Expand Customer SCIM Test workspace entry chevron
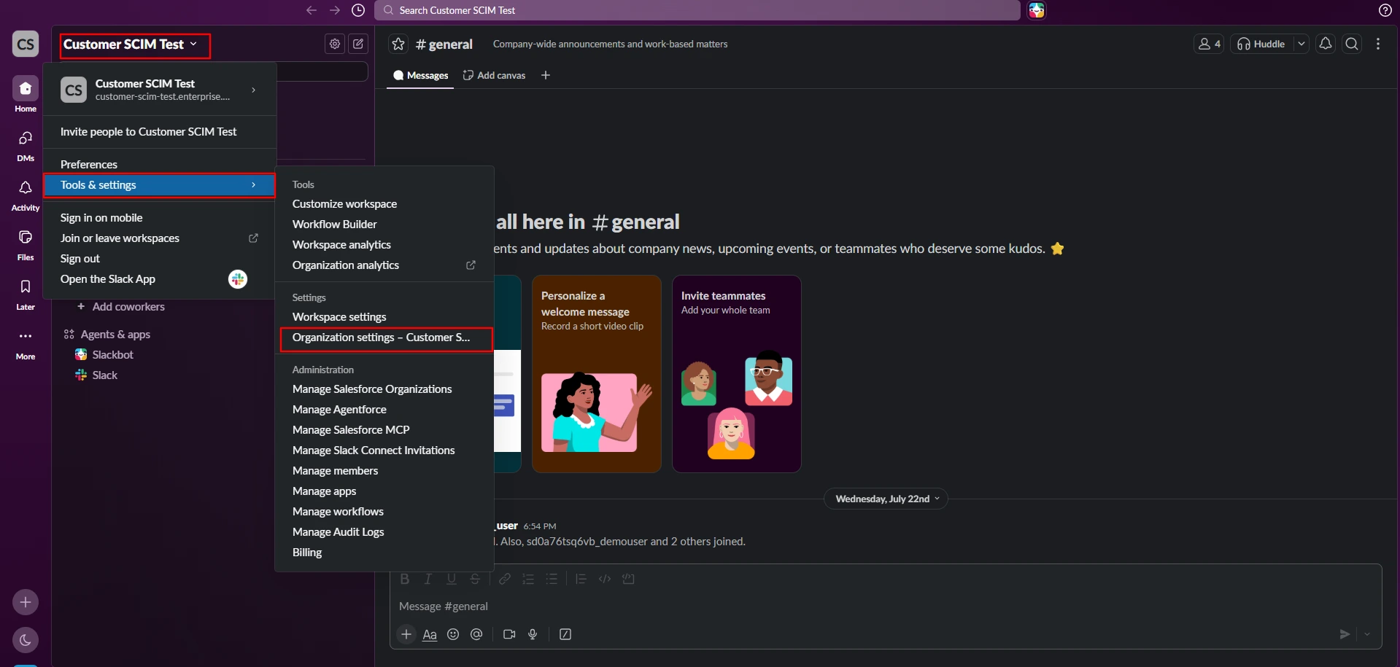The width and height of the screenshot is (1400, 667). [x=253, y=90]
